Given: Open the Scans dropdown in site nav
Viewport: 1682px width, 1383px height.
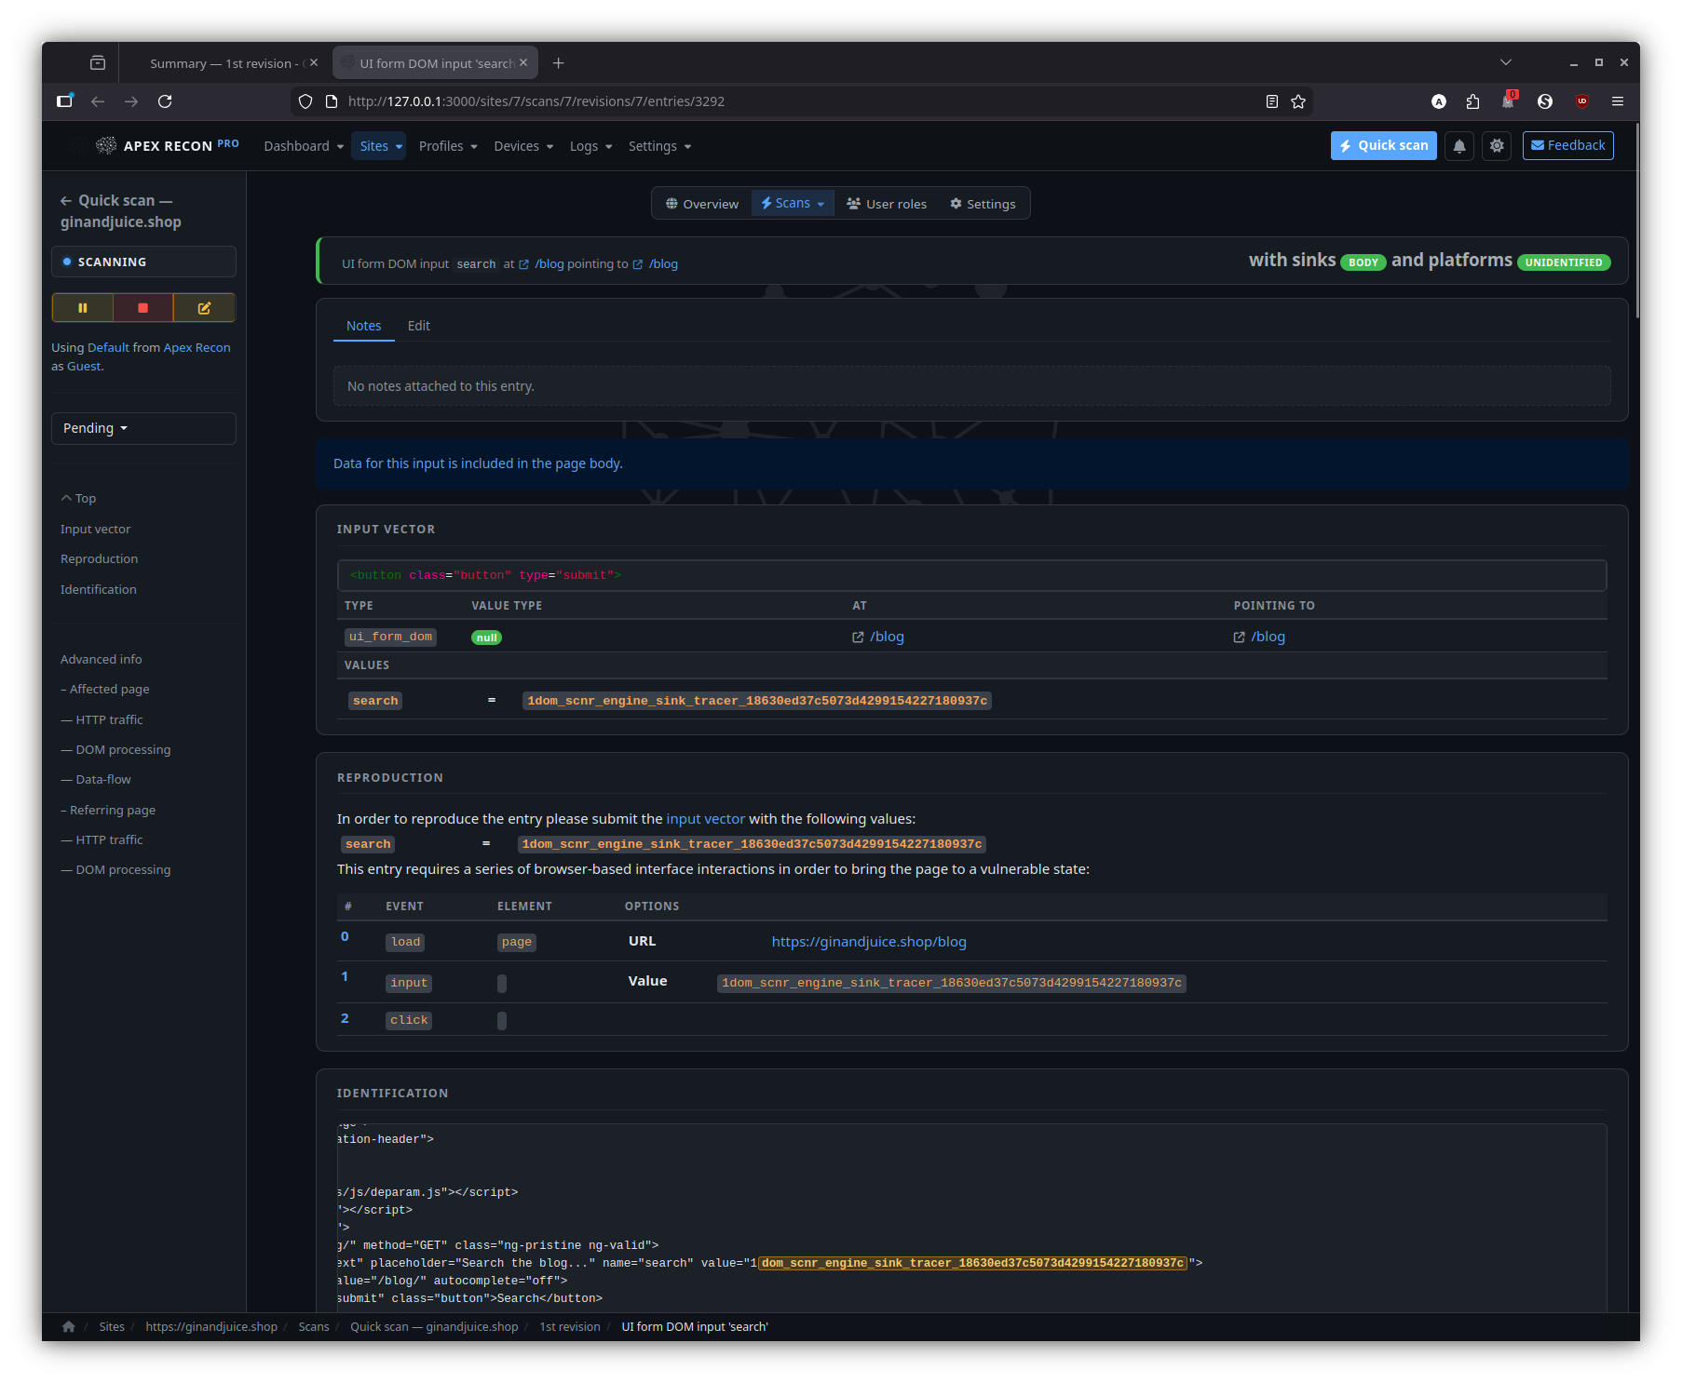Looking at the screenshot, I should coord(793,204).
